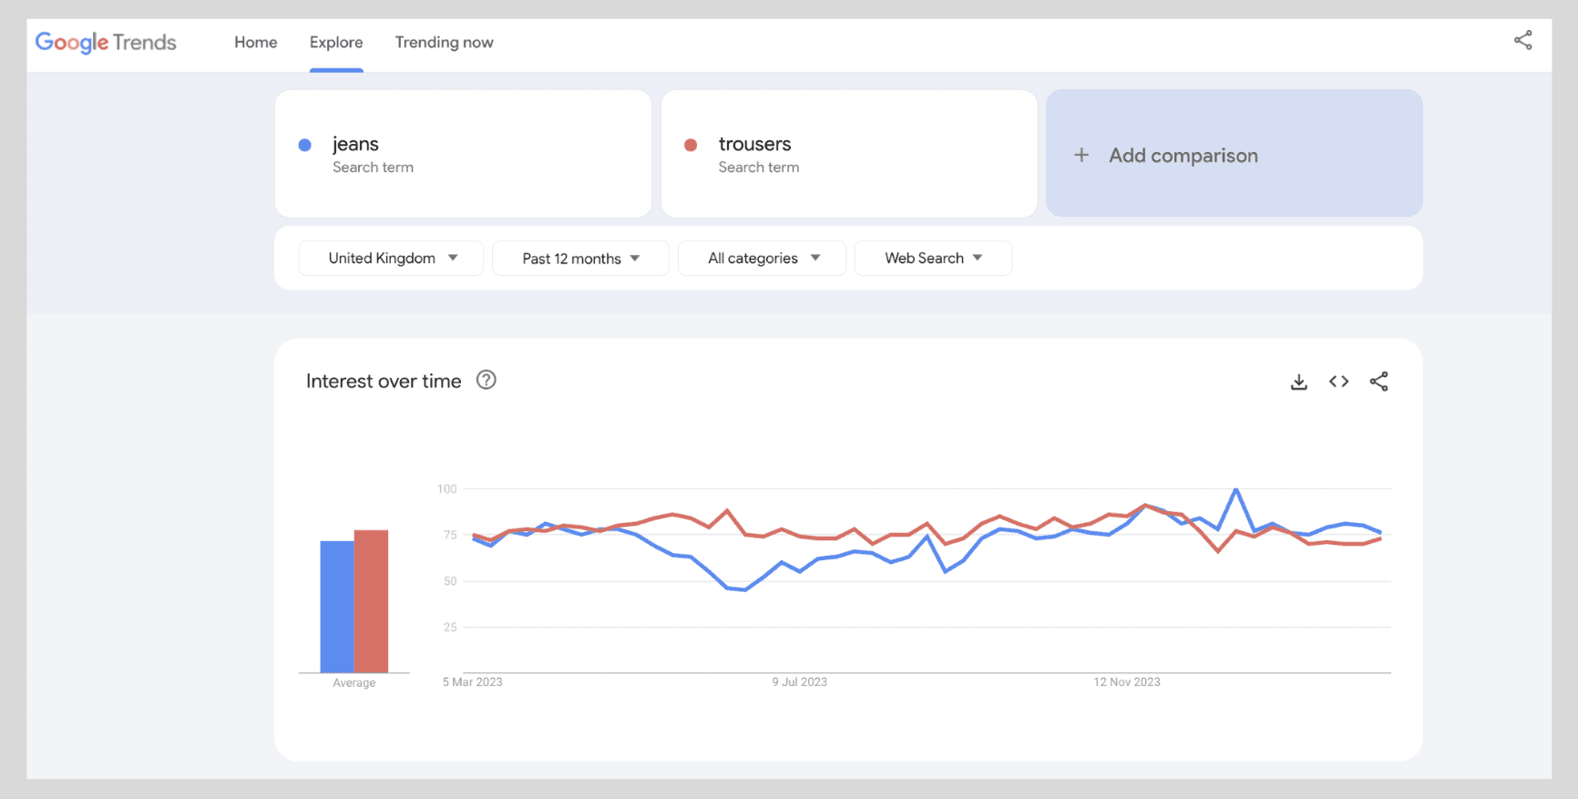Open the All categories dropdown
Image resolution: width=1578 pixels, height=799 pixels.
763,258
